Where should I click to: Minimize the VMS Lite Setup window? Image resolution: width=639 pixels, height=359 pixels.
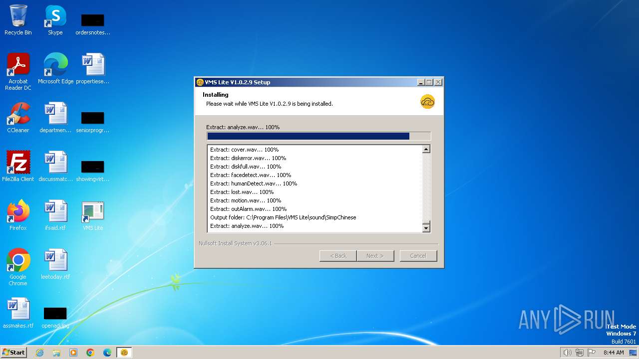click(421, 82)
